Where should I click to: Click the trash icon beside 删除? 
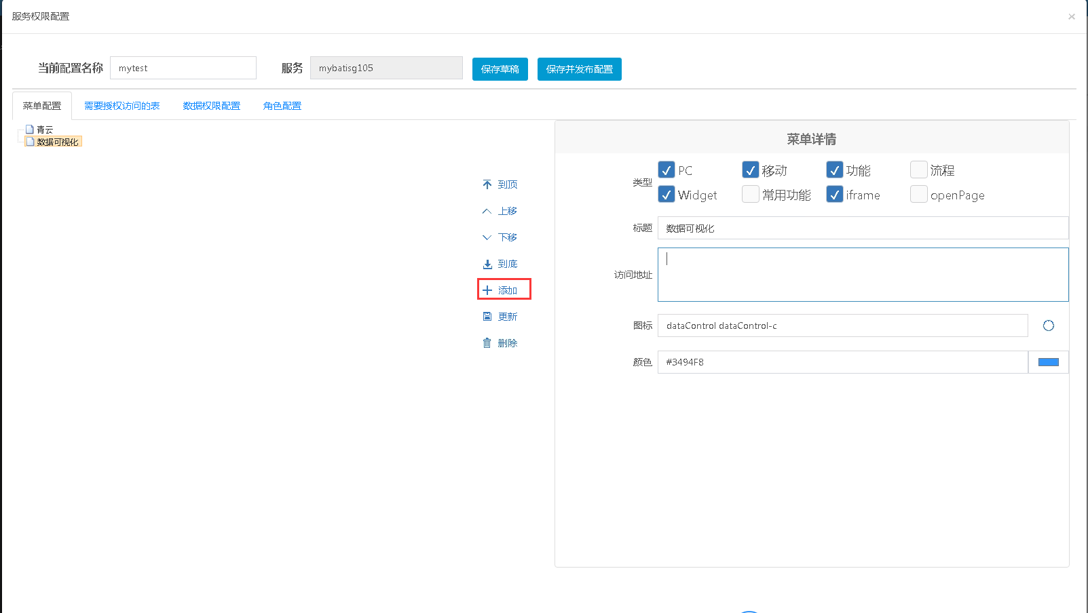point(487,343)
